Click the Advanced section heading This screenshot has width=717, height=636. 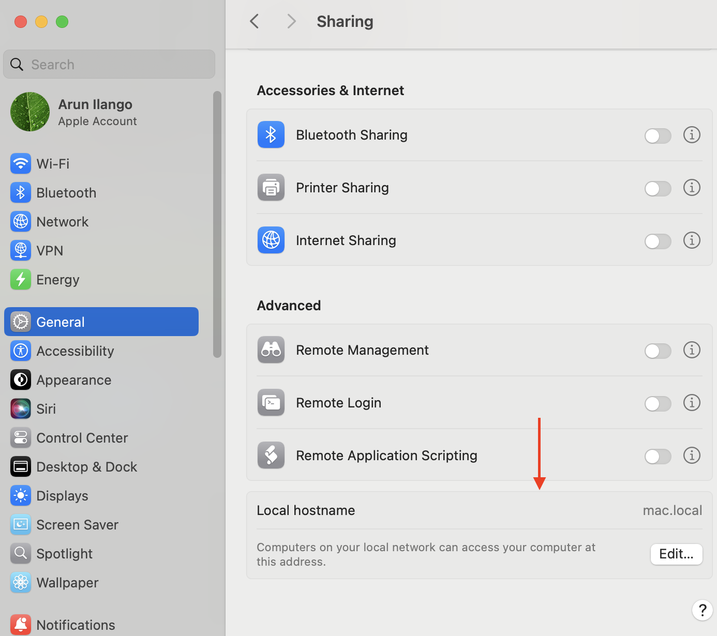pyautogui.click(x=289, y=306)
